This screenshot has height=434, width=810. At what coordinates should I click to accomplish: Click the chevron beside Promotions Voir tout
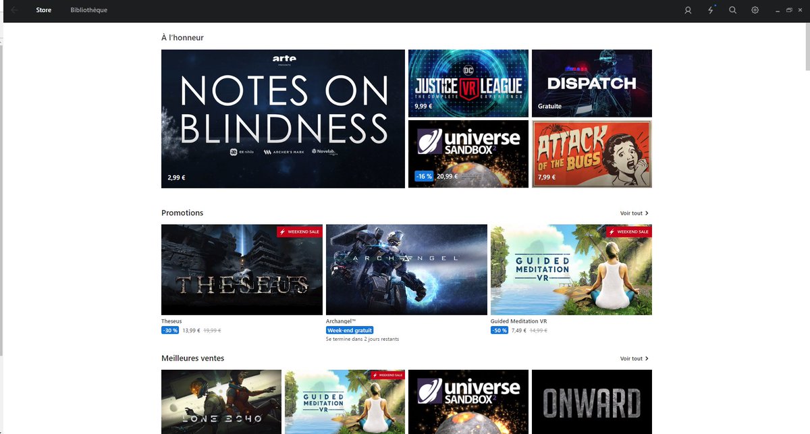click(x=647, y=213)
